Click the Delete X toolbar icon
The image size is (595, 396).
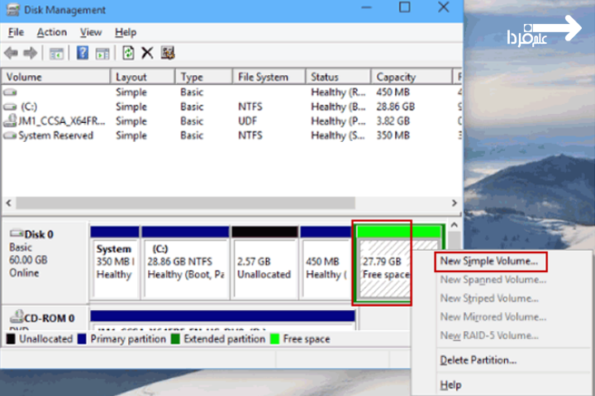tap(147, 53)
